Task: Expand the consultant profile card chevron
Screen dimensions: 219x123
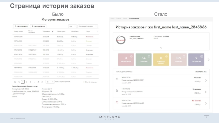Action: [161, 48]
